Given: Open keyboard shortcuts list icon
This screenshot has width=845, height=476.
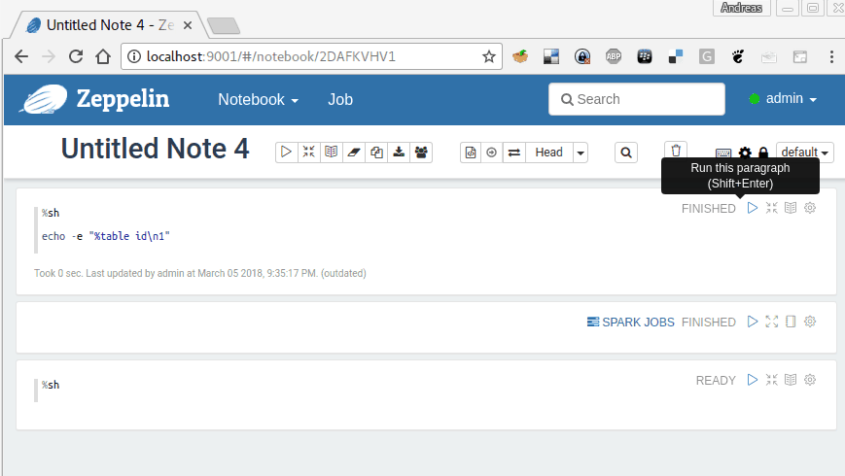Looking at the screenshot, I should tap(723, 153).
